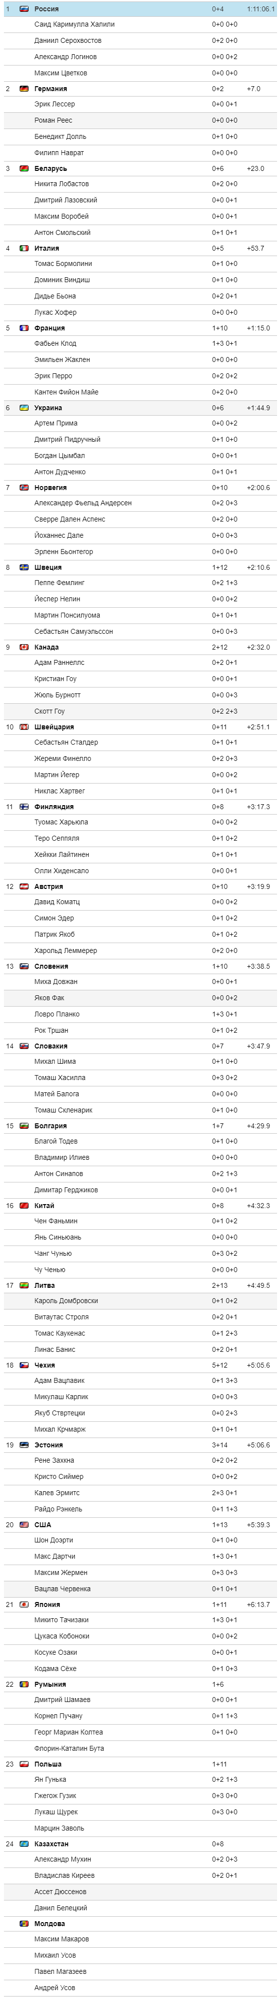Click the Франция team name
279x1997 pixels.
(50, 328)
